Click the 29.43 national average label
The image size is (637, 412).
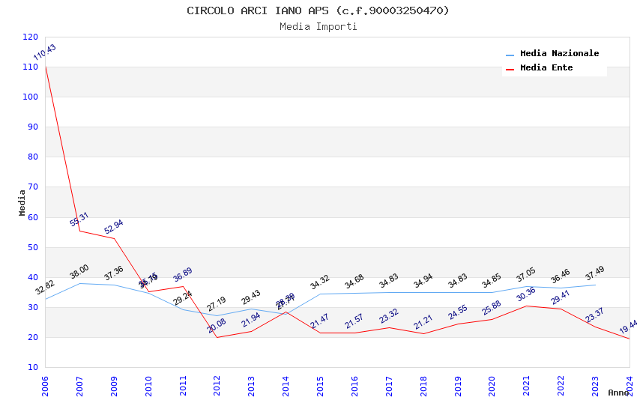[x=250, y=297]
